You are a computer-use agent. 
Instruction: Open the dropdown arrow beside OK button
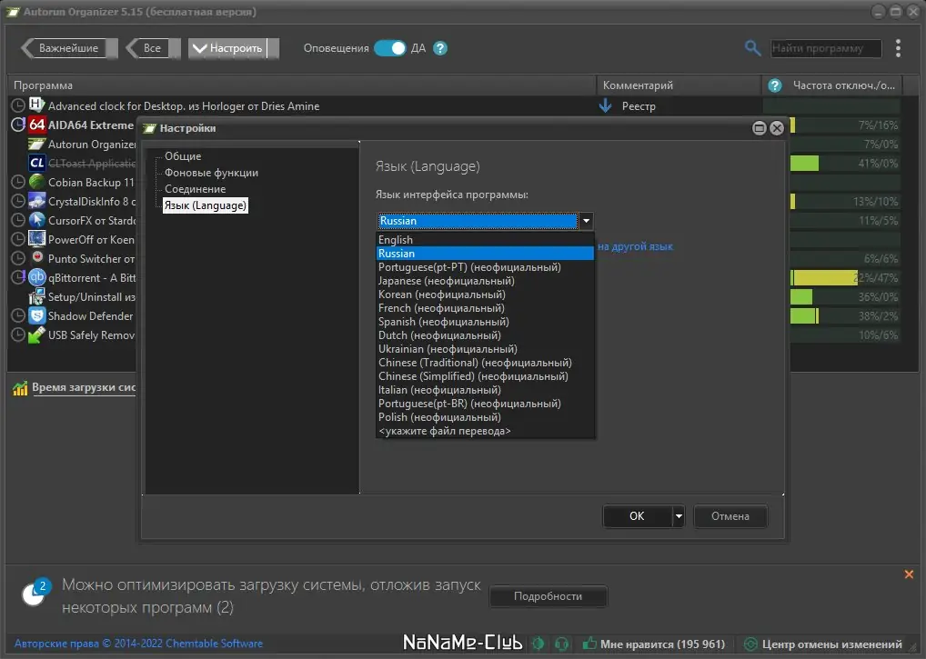679,516
